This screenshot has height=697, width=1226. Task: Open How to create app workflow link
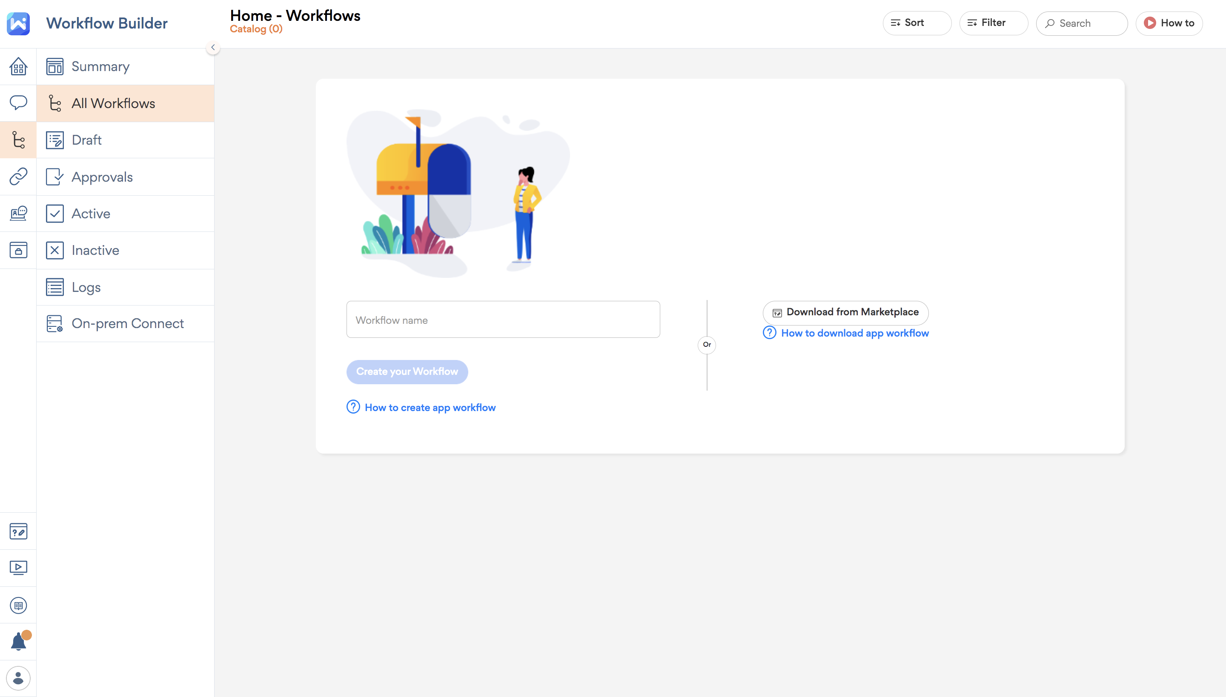pos(430,407)
